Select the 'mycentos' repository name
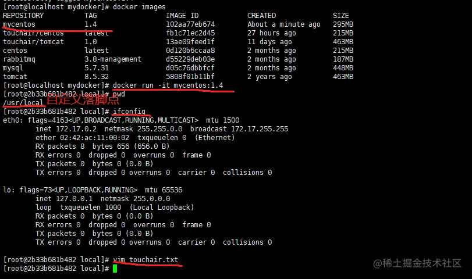Image resolution: width=472 pixels, height=279 pixels. pyautogui.click(x=19, y=24)
